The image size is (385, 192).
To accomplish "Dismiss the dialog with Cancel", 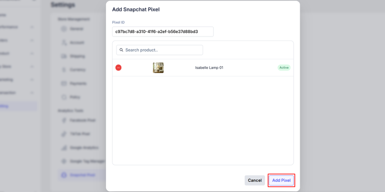I will tap(254, 180).
